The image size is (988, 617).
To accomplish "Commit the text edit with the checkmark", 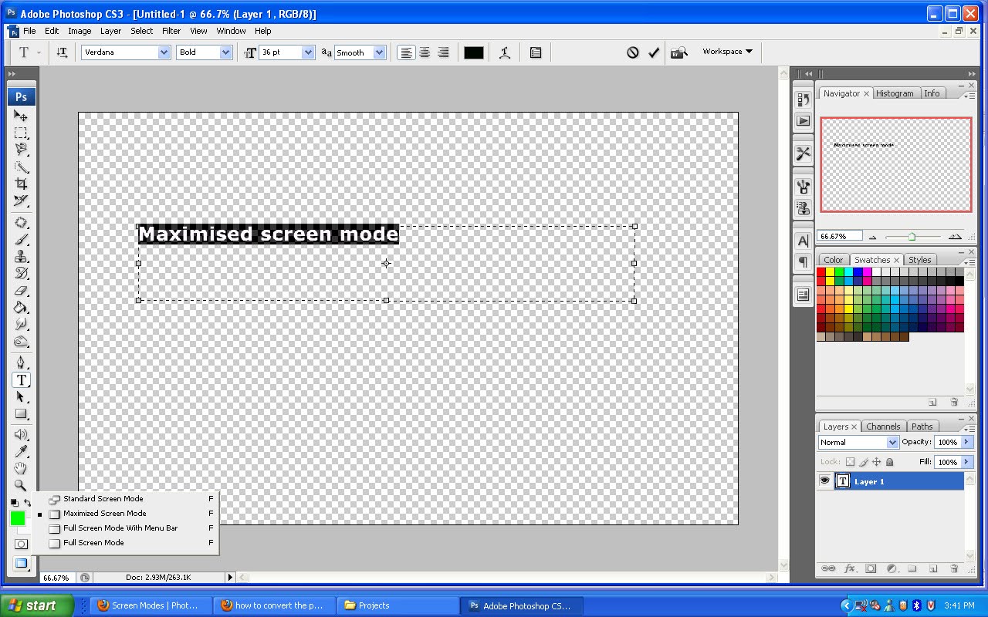I will [x=654, y=52].
